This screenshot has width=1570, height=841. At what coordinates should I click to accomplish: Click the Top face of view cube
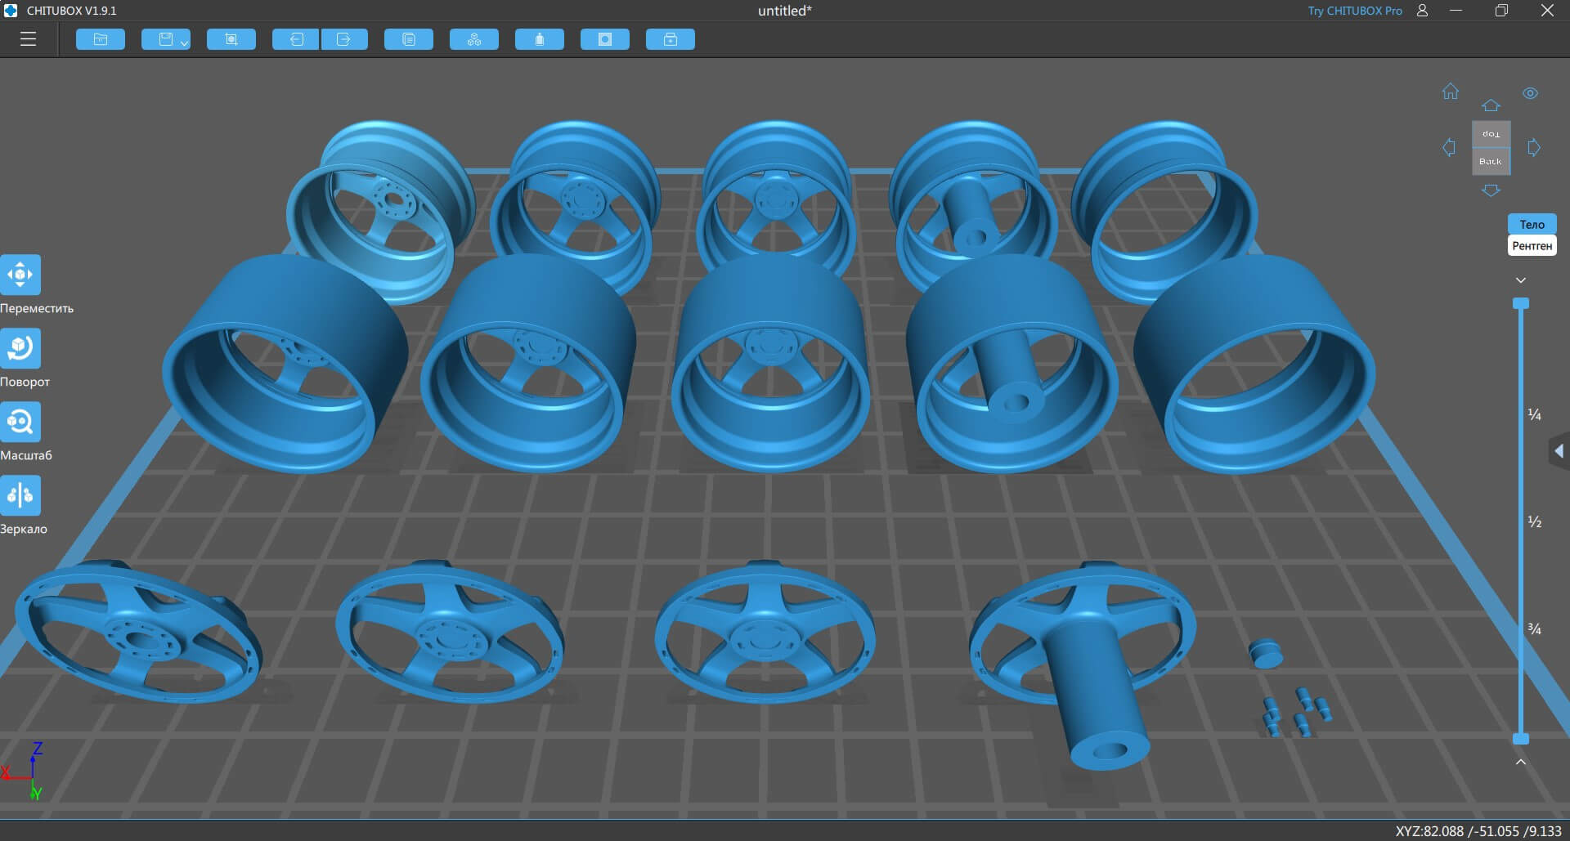1491,134
